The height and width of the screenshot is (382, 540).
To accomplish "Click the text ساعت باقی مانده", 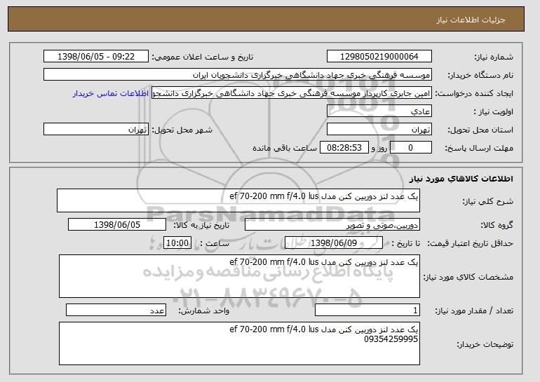I will (285, 148).
